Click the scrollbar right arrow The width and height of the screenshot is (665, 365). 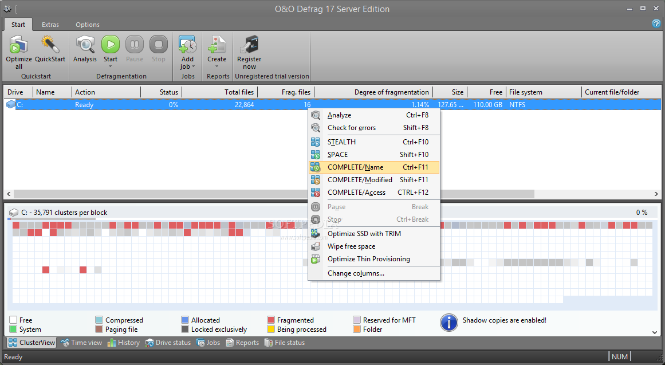tap(656, 194)
